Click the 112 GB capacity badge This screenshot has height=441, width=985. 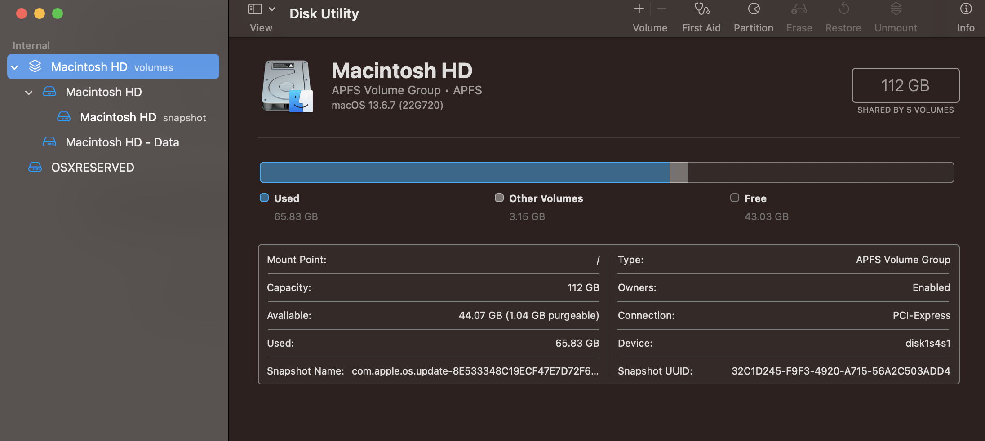click(x=905, y=85)
